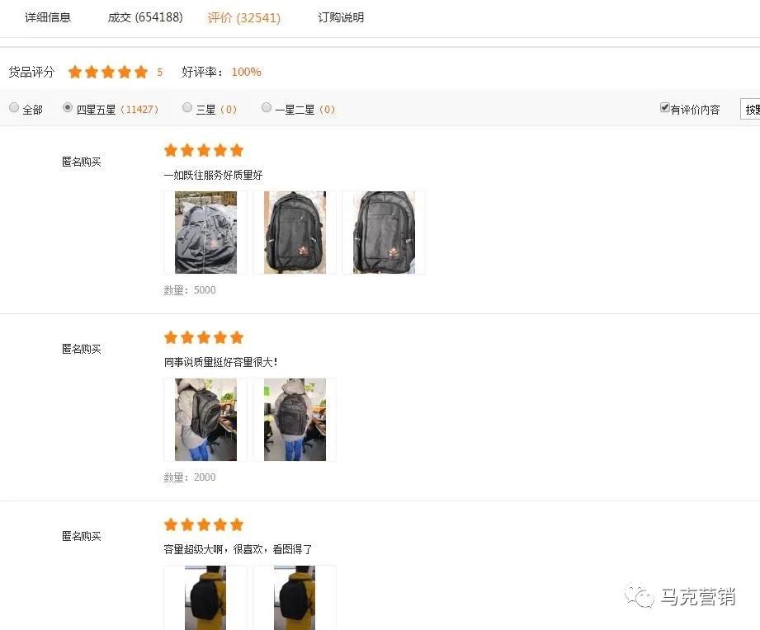Select the 三星（0）radio button

187,107
